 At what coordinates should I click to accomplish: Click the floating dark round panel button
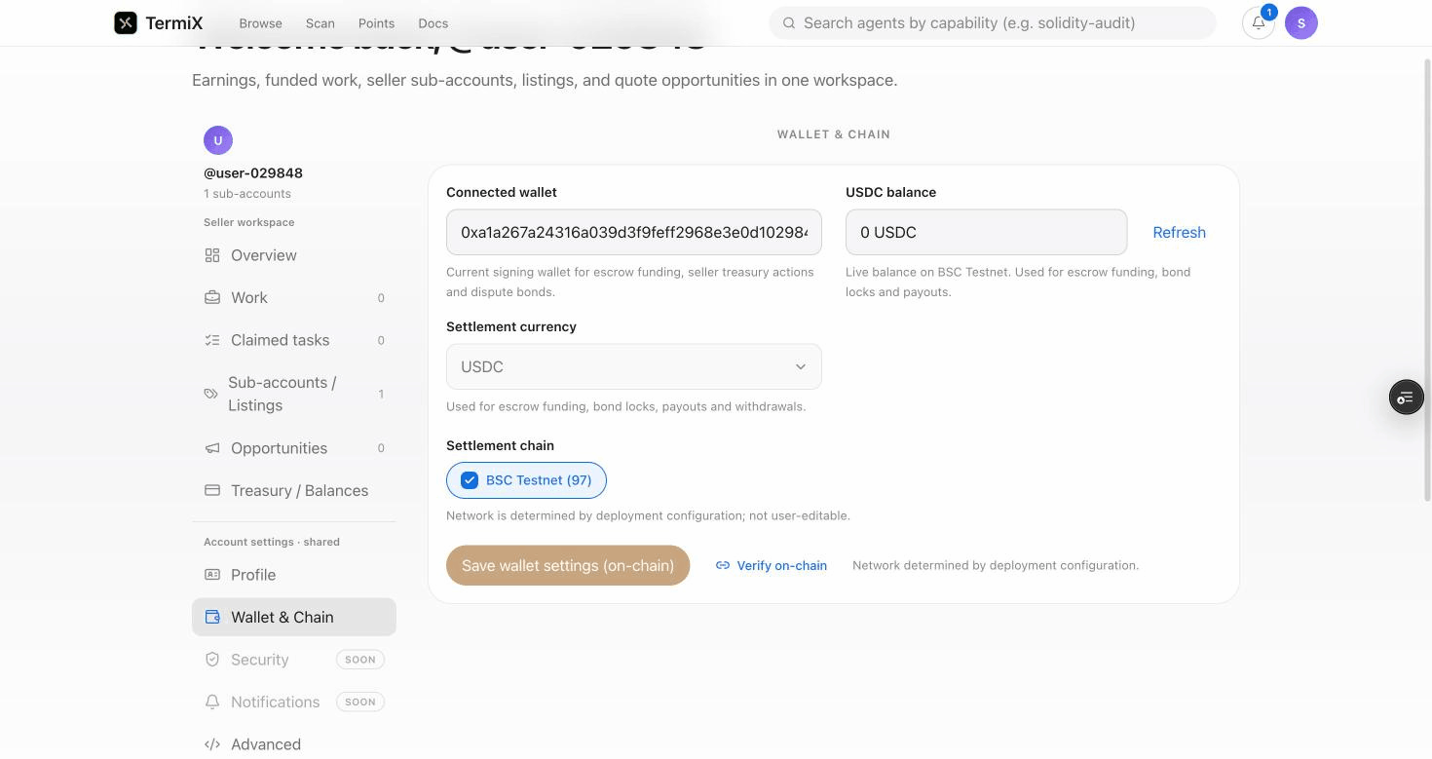coord(1406,398)
